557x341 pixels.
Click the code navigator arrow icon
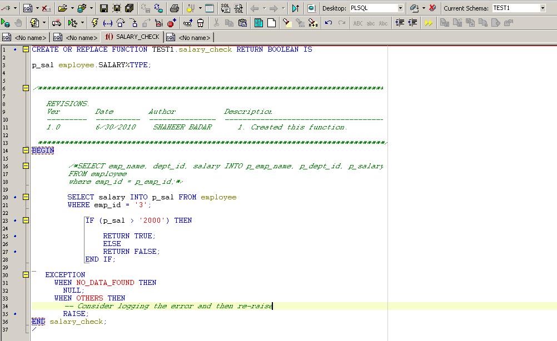pyautogui.click(x=296, y=8)
